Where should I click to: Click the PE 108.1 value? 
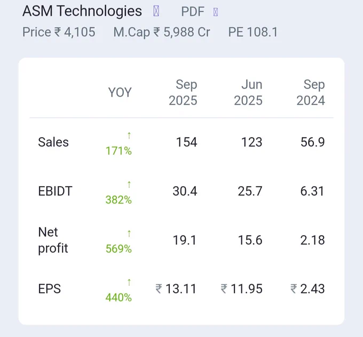pyautogui.click(x=253, y=32)
